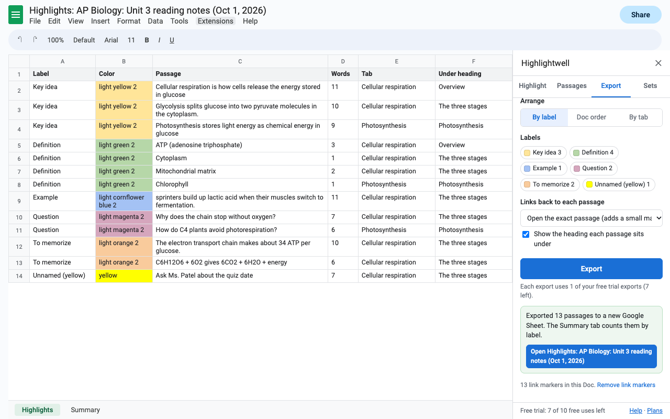
Task: Redo the last action
Action: click(x=35, y=40)
